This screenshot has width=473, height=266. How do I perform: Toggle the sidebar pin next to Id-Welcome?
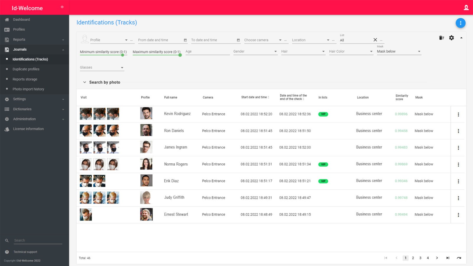point(62,7)
